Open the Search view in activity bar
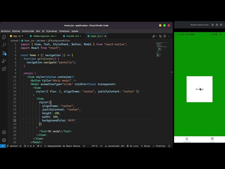This screenshot has width=225, height=169. pyautogui.click(x=4, y=45)
